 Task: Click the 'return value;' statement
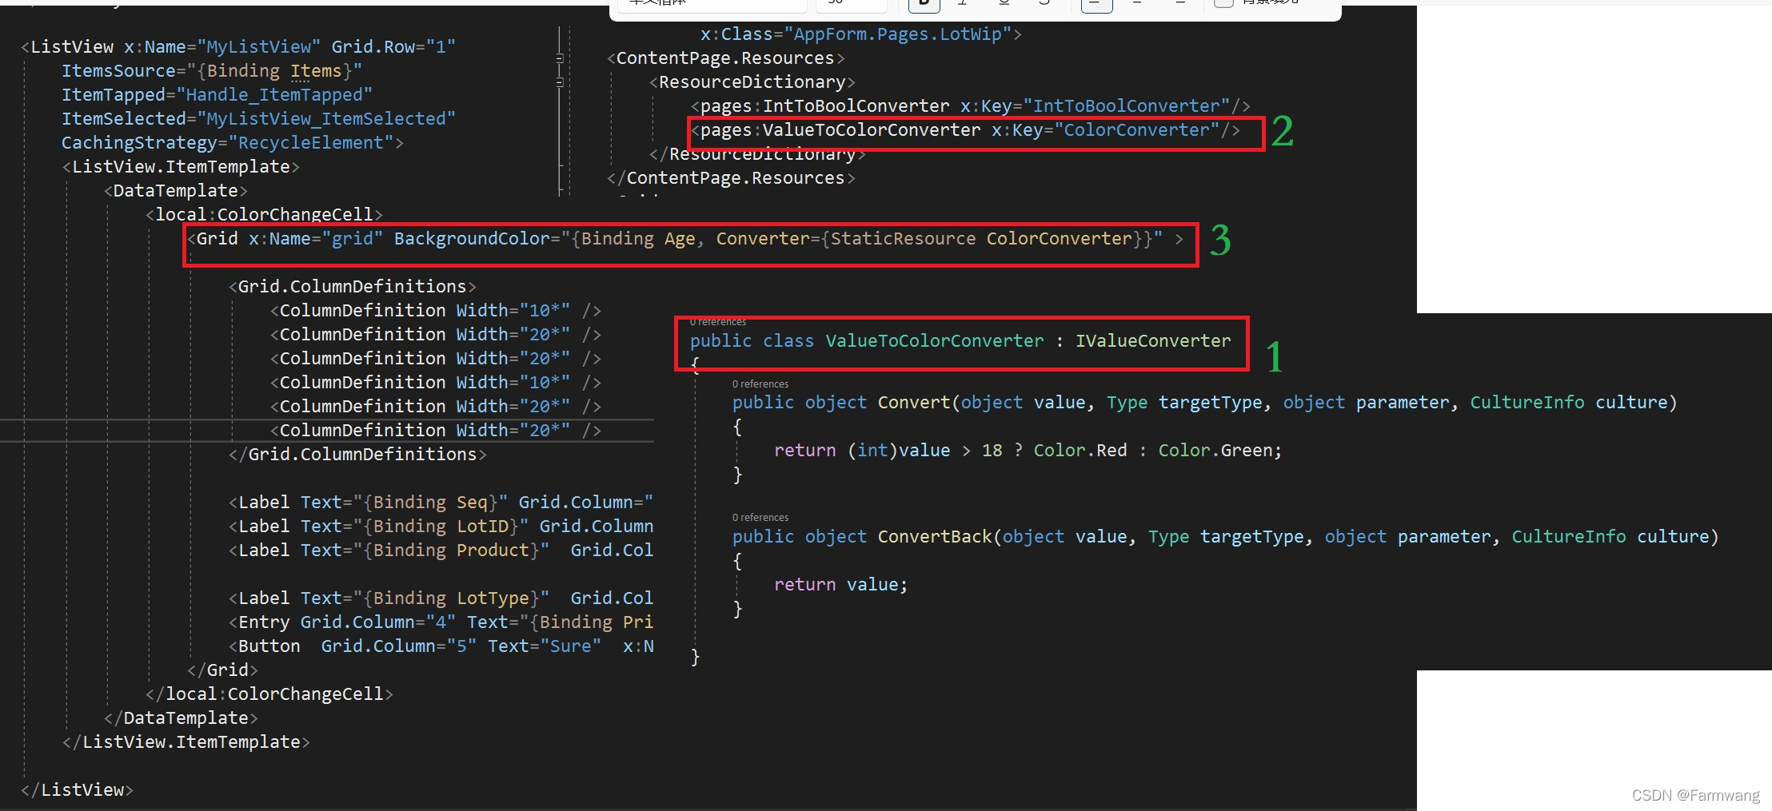point(840,585)
